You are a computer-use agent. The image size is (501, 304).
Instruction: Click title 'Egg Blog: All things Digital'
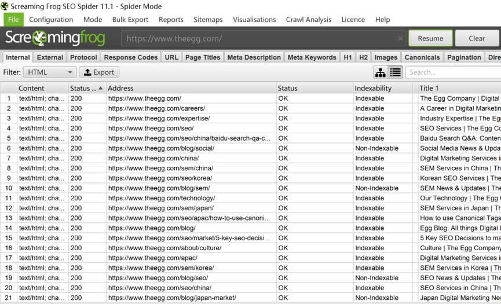coord(459,228)
